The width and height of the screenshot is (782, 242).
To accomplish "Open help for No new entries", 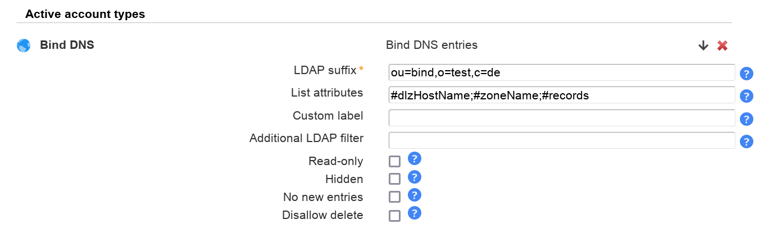I will coord(415,195).
